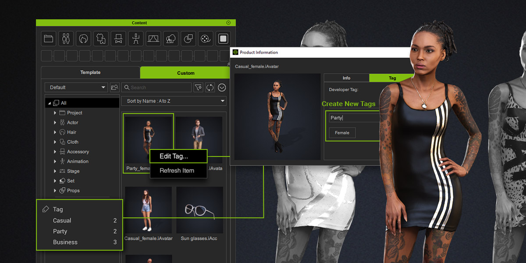
Task: Open the Project folder category icon
Action: click(x=49, y=39)
